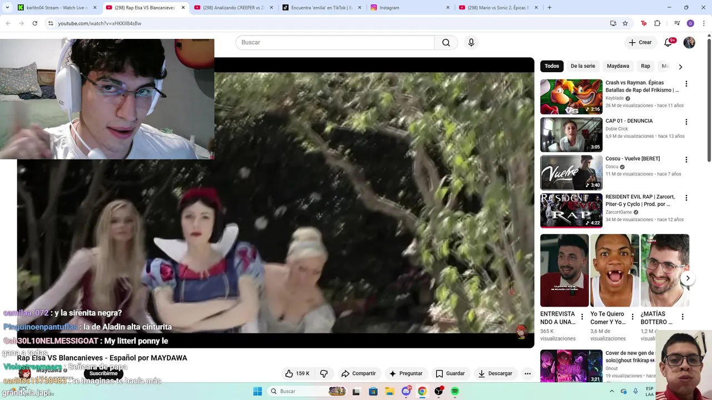Activate voice search microphone icon
The image size is (712, 400).
pyautogui.click(x=471, y=43)
